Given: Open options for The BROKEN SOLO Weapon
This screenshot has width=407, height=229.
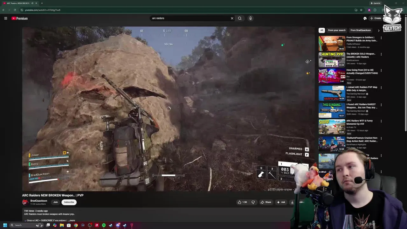Looking at the screenshot, I should 381,54.
